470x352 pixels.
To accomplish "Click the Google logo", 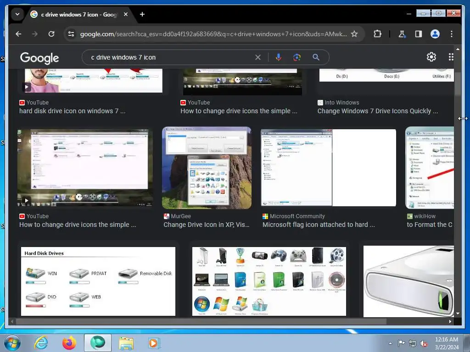I will (x=39, y=57).
